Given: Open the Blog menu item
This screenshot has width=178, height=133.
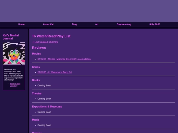Looking at the screenshot, I should click(x=74, y=24).
